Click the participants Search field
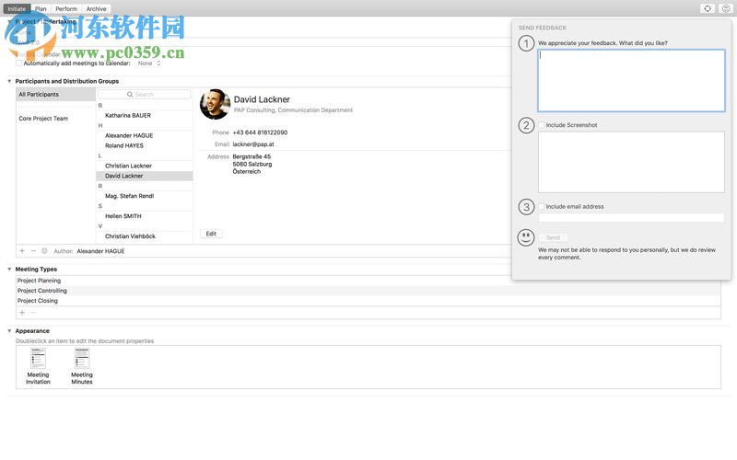This screenshot has height=460, width=737. coord(145,95)
